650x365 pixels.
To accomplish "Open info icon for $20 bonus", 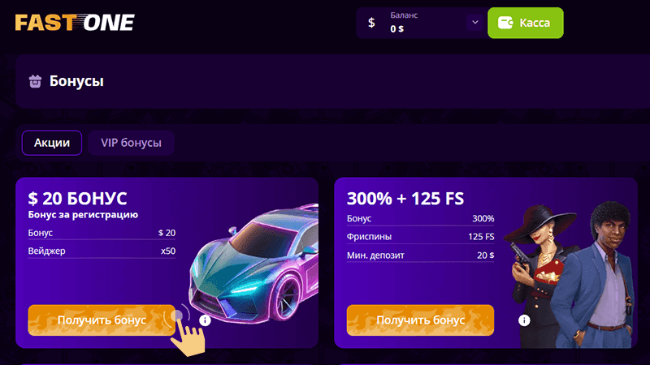I will [205, 320].
